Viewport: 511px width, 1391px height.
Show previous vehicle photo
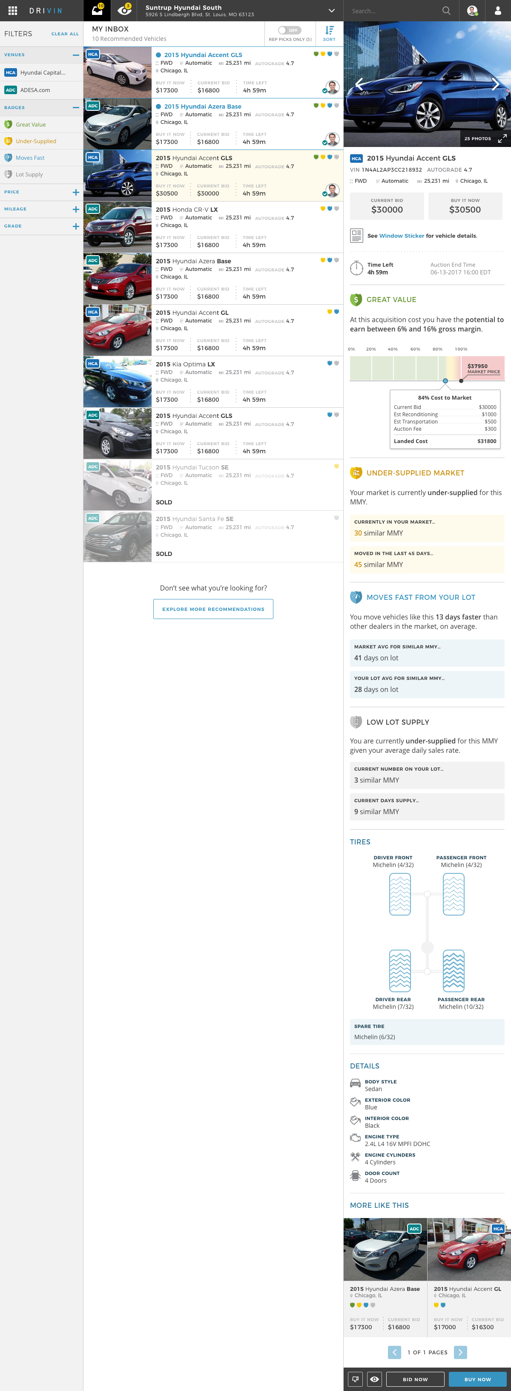(359, 84)
